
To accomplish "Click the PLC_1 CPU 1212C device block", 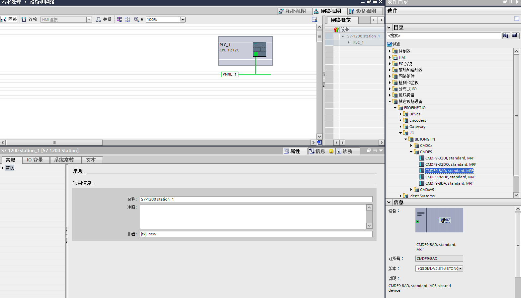I will tap(245, 51).
